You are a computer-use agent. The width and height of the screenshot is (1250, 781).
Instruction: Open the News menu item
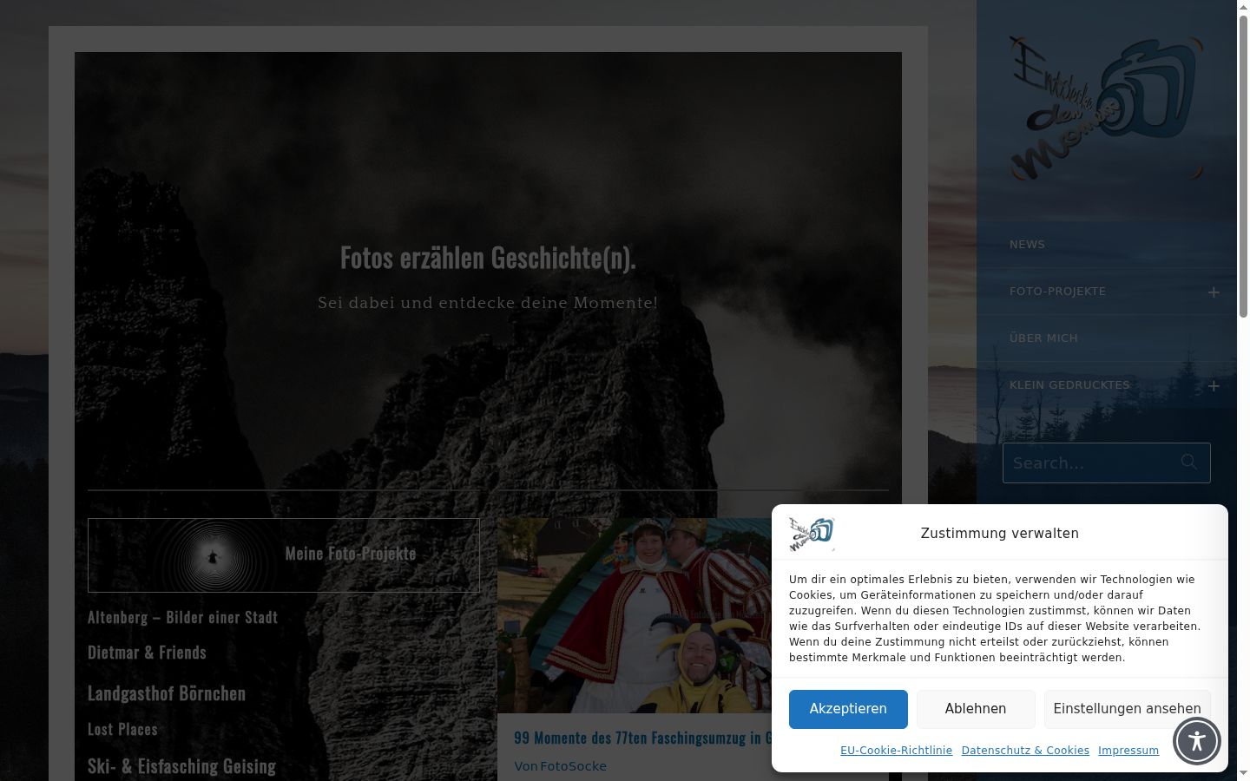coord(1027,245)
